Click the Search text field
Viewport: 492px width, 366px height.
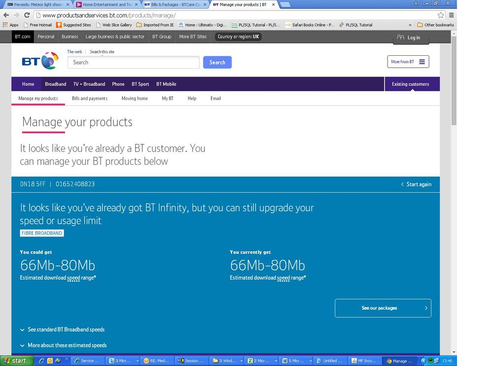(x=133, y=62)
